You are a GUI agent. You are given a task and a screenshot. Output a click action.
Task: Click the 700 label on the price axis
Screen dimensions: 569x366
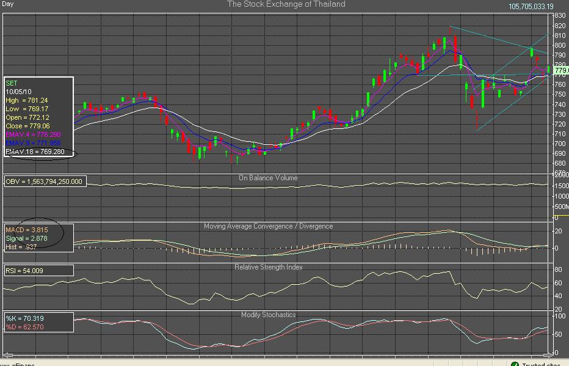pyautogui.click(x=560, y=144)
